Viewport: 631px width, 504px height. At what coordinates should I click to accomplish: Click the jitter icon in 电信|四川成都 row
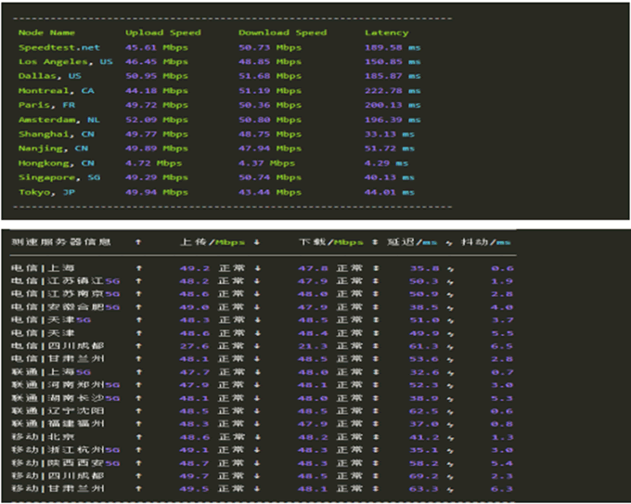[x=448, y=345]
